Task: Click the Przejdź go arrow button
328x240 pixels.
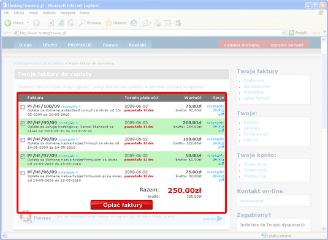Action: click(291, 33)
